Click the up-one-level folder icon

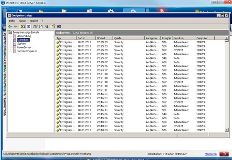[23, 26]
